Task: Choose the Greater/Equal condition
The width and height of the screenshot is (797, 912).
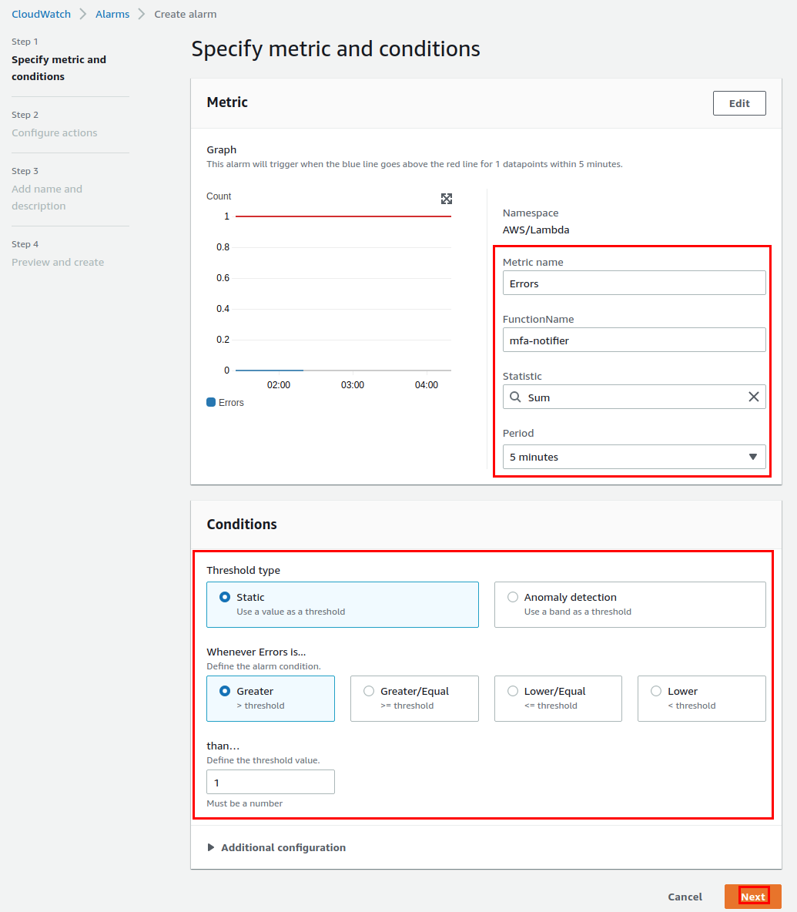Action: (414, 698)
